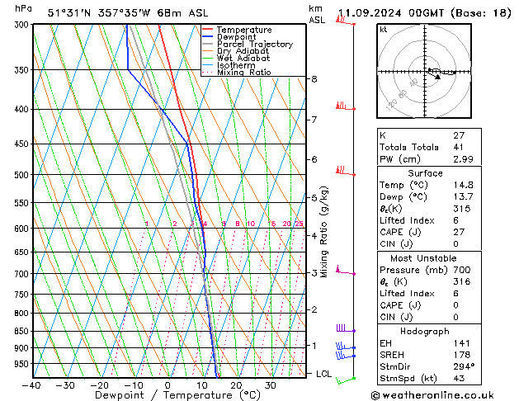Select the Dry Adiabat legend entry
This screenshot has width=519, height=401.
(242, 51)
